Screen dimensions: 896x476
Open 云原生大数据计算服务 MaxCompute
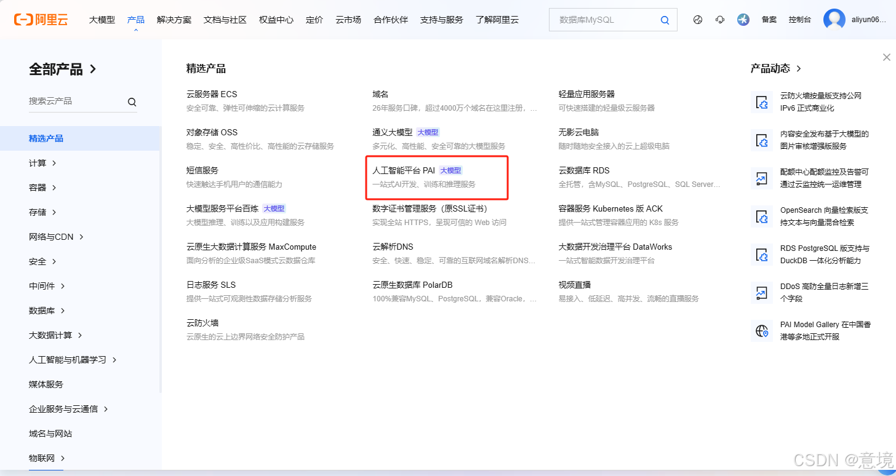tap(251, 247)
